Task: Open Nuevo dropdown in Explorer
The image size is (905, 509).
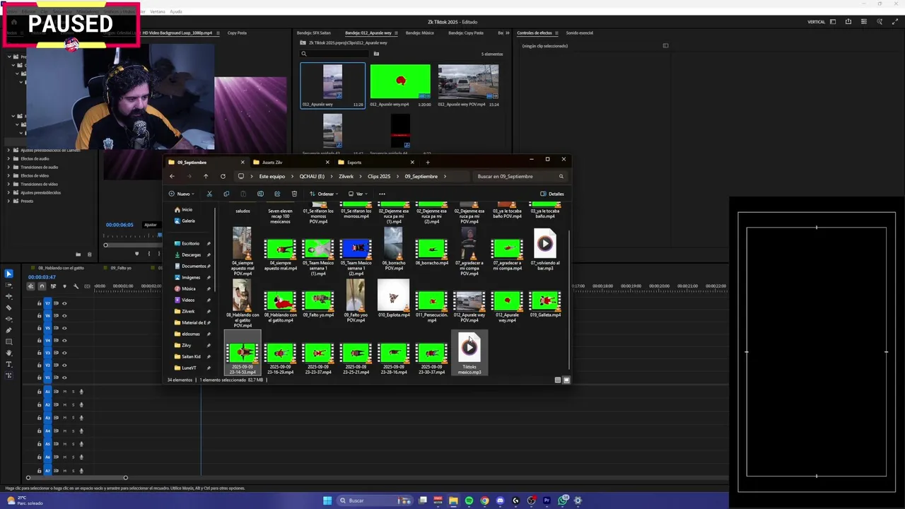Action: point(182,194)
